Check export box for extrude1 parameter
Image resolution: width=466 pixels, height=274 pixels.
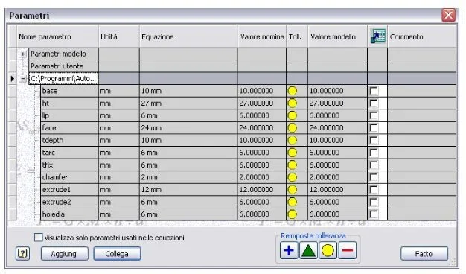pos(374,190)
